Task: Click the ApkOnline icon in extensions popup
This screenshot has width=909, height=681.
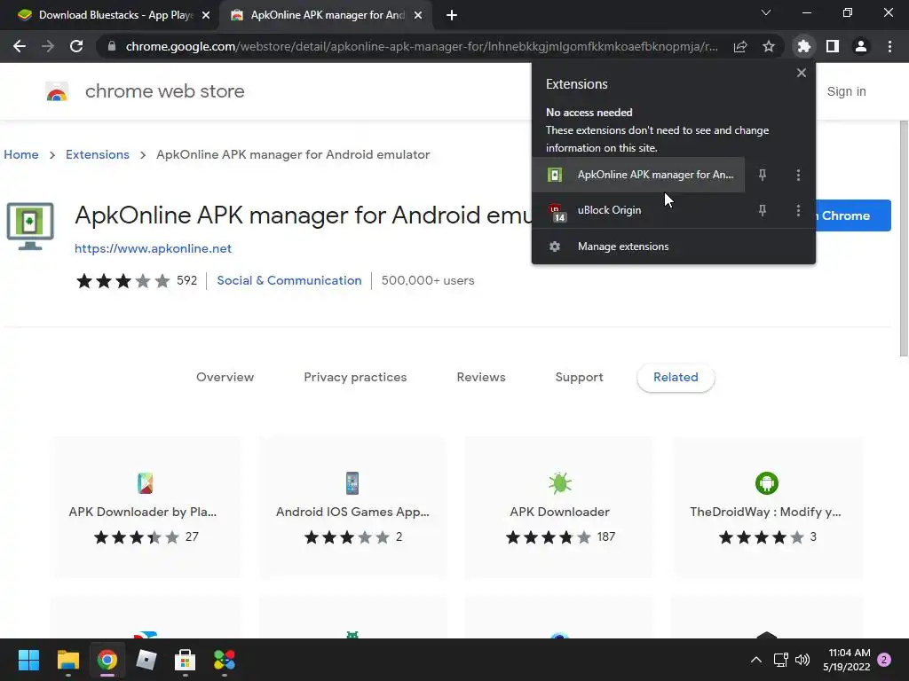Action: pos(555,175)
